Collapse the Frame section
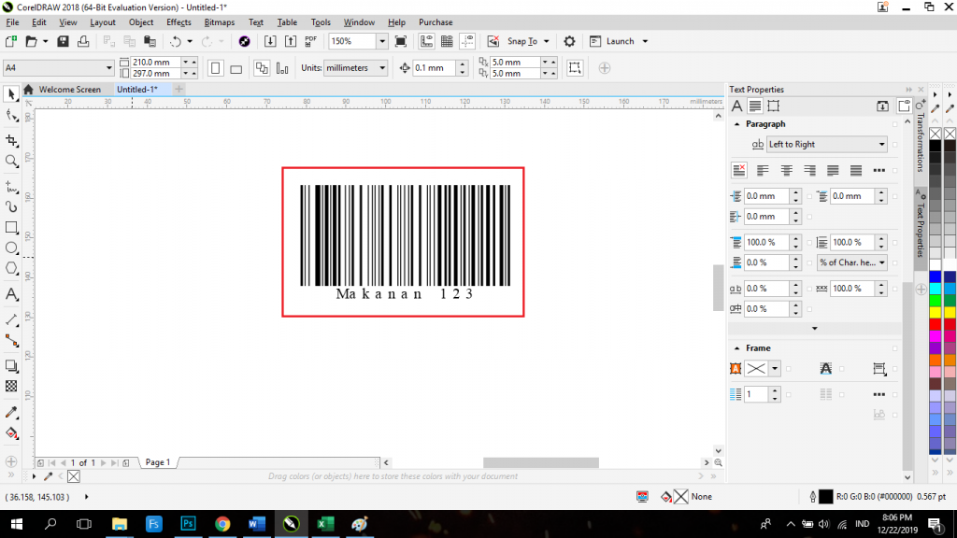The width and height of the screenshot is (957, 538). click(736, 348)
